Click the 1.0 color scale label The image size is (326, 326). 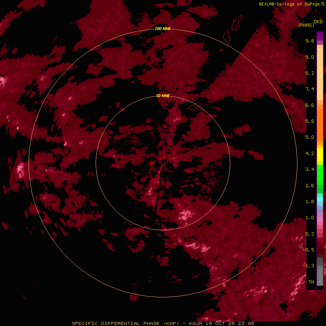[x=310, y=218]
